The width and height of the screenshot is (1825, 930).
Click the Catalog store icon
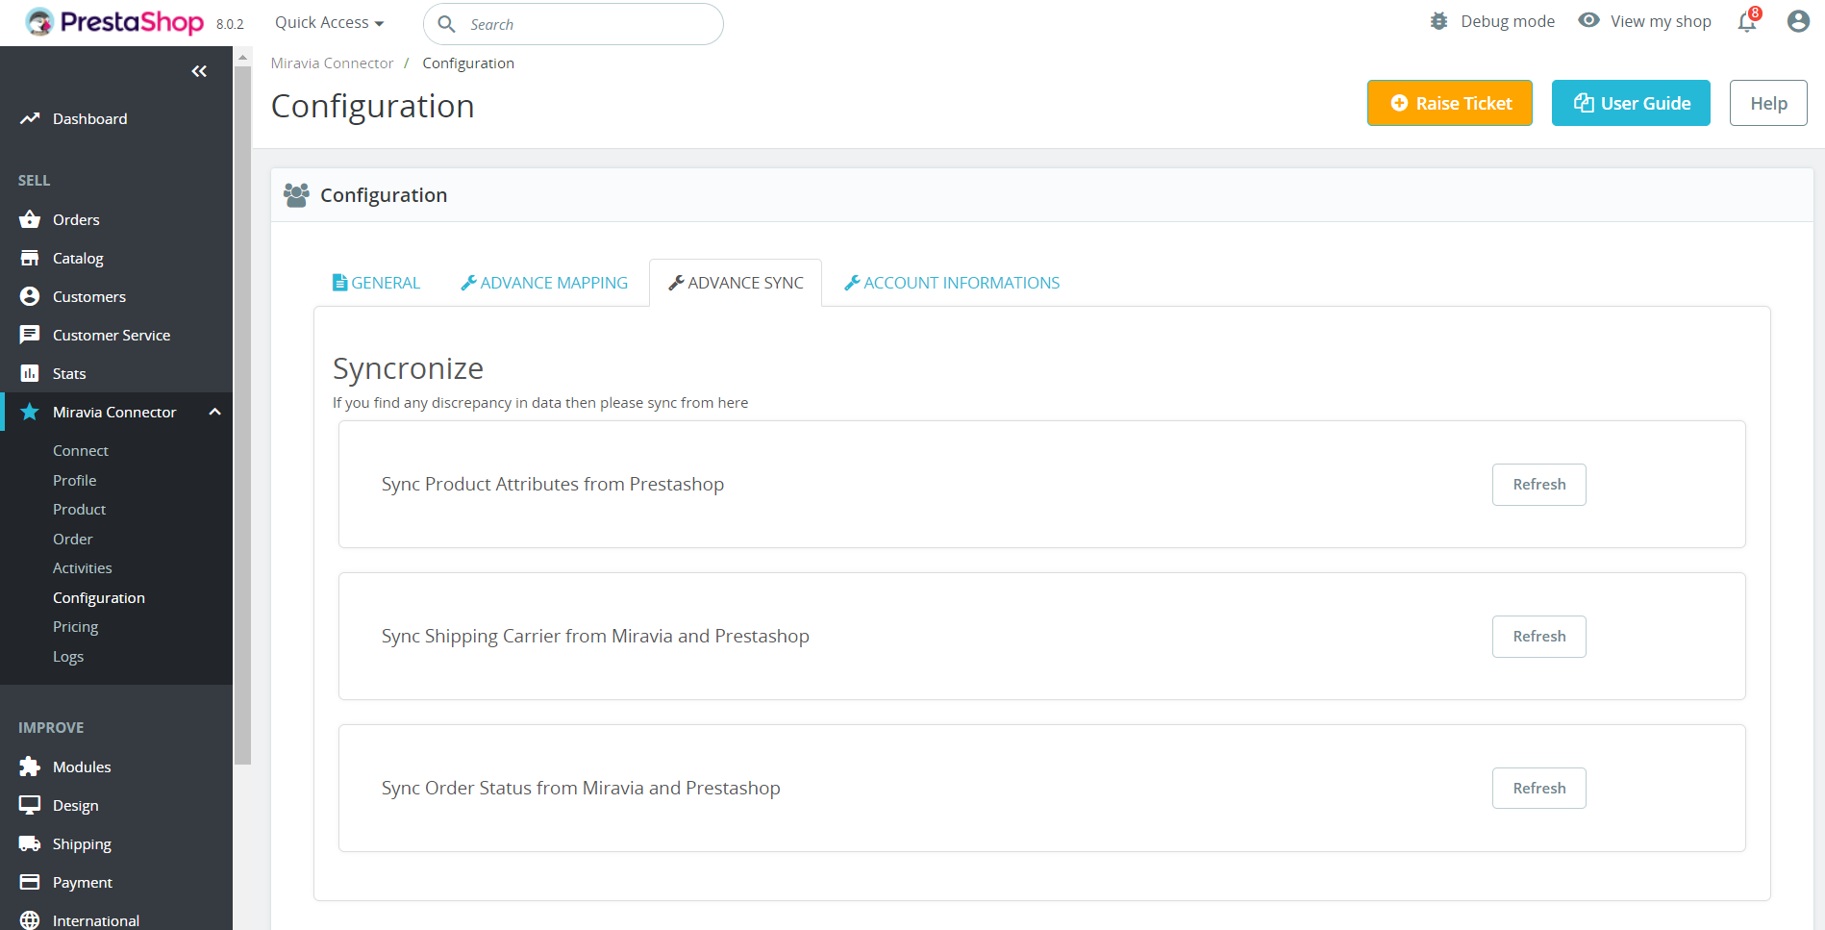pyautogui.click(x=30, y=258)
